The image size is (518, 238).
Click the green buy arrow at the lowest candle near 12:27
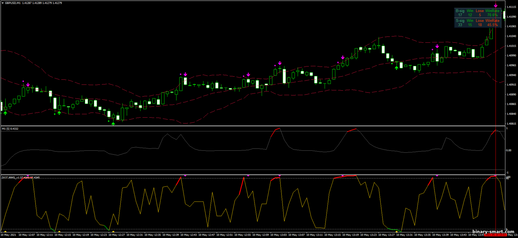click(x=113, y=124)
